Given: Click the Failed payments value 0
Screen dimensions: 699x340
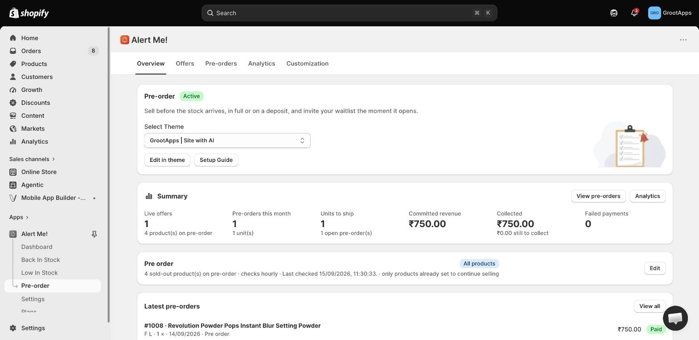Looking at the screenshot, I should 588,224.
